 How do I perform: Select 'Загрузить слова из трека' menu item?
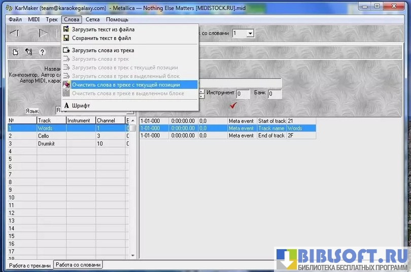pyautogui.click(x=103, y=50)
